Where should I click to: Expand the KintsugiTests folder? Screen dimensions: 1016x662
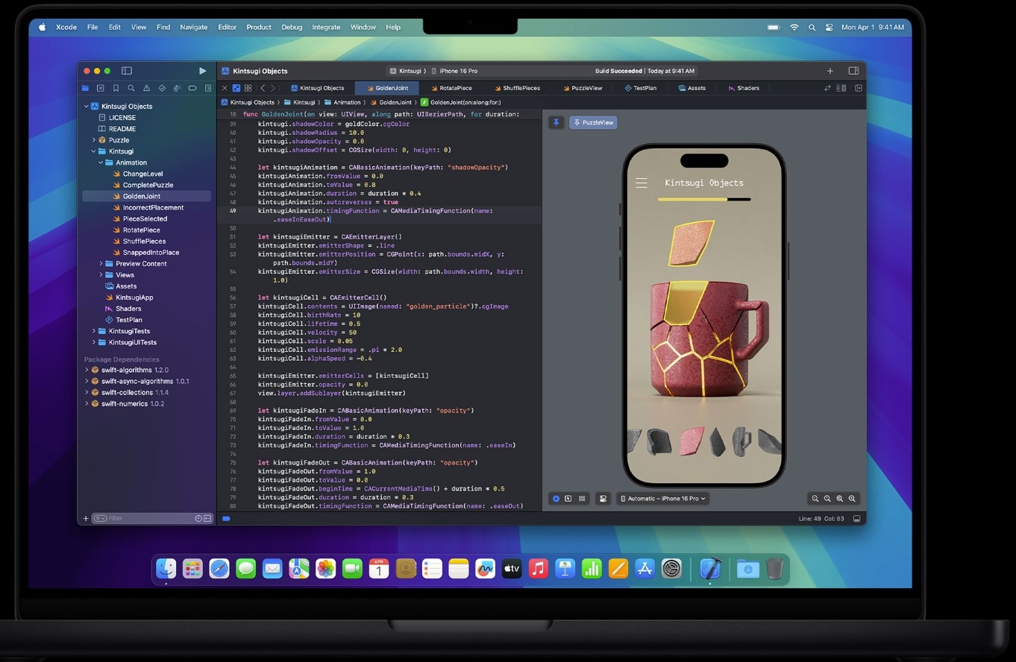click(93, 331)
